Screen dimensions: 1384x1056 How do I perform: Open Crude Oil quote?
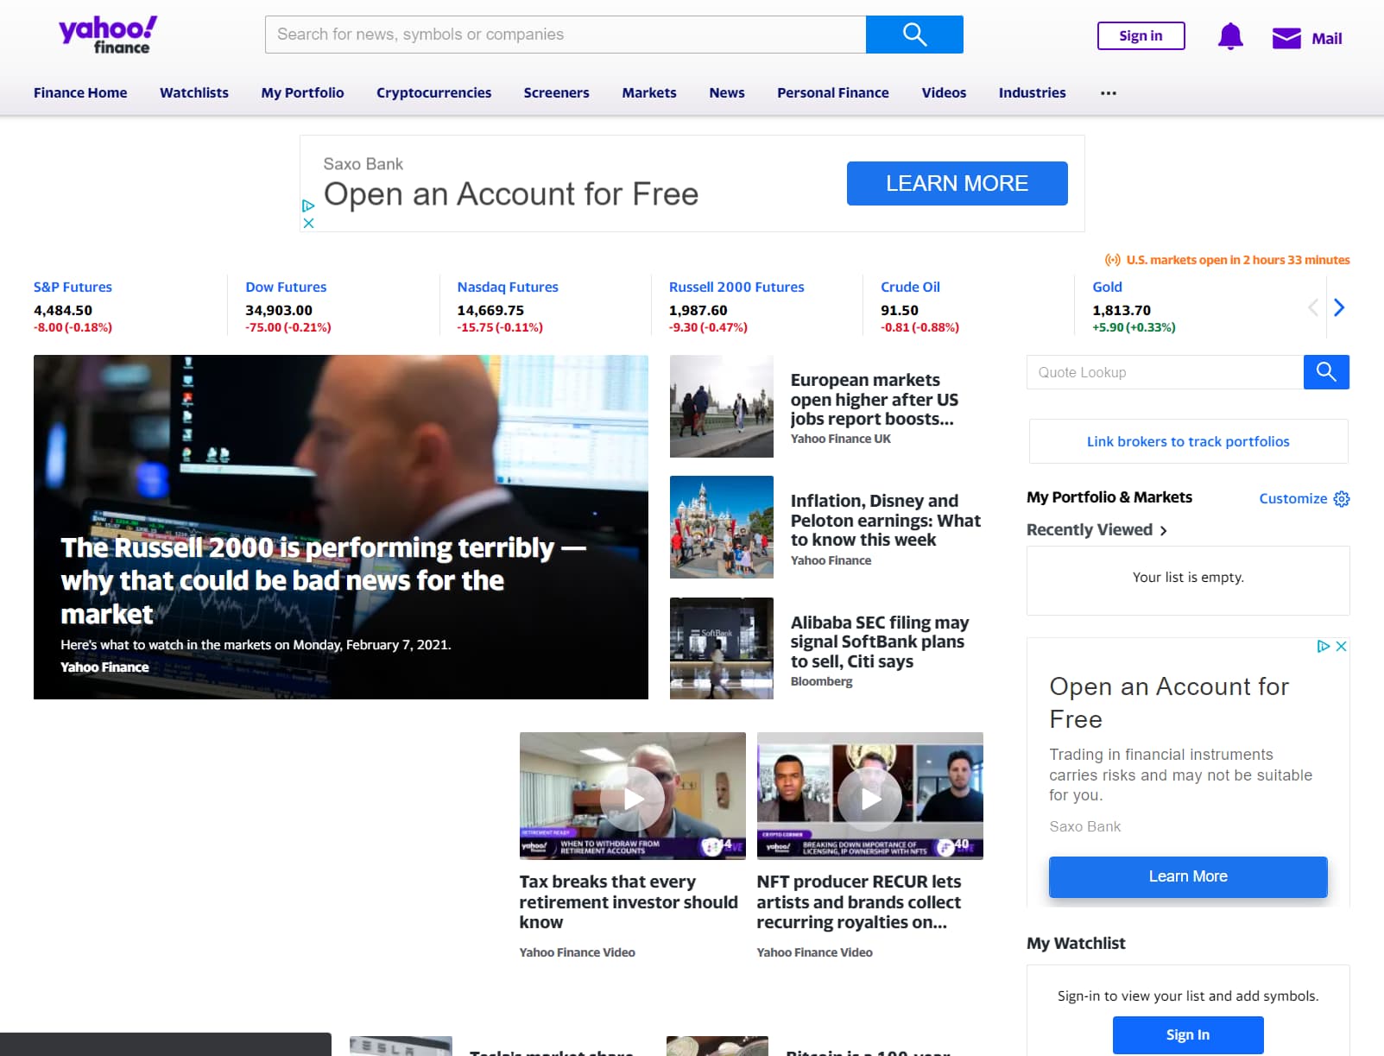[x=910, y=287]
